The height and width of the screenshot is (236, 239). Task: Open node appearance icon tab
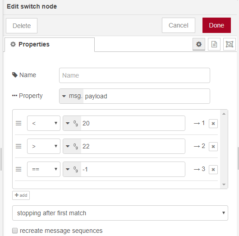pos(230,44)
